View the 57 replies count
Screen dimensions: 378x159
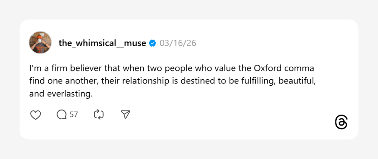tap(74, 115)
